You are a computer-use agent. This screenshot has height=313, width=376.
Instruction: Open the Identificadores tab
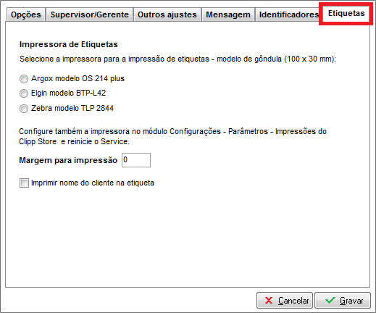[x=288, y=14]
